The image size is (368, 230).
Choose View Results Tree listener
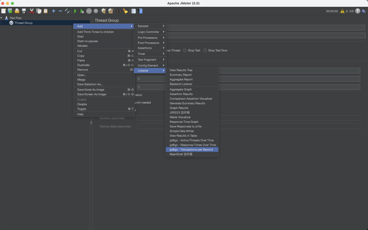pyautogui.click(x=192, y=70)
